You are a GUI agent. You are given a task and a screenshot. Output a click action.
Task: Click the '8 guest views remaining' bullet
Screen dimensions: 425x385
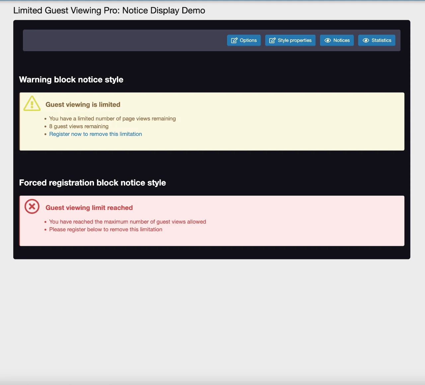(79, 127)
